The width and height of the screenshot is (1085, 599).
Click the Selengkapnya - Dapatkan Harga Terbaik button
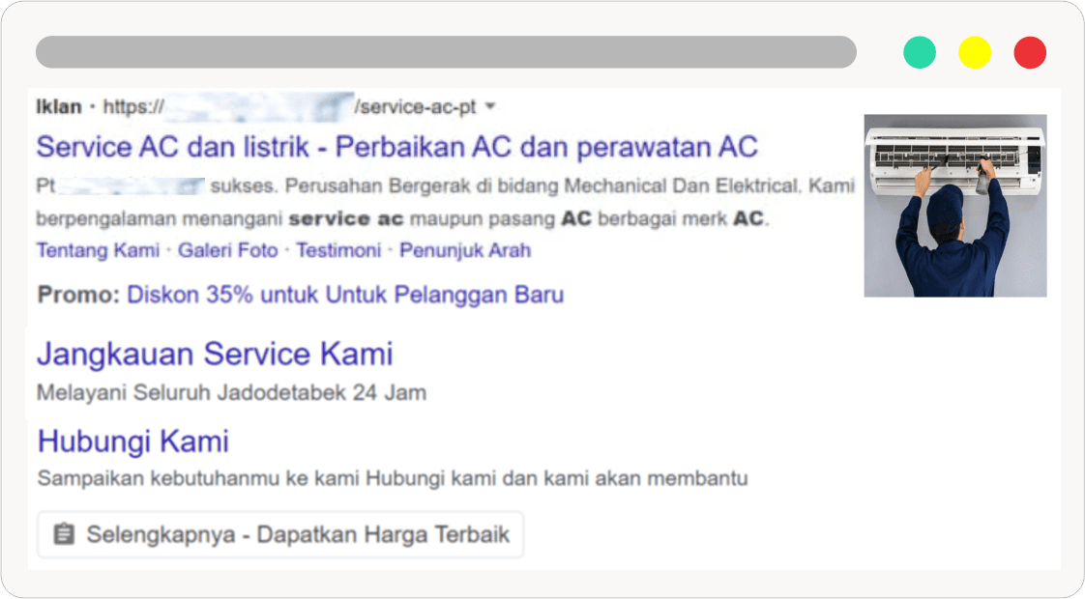(x=280, y=534)
